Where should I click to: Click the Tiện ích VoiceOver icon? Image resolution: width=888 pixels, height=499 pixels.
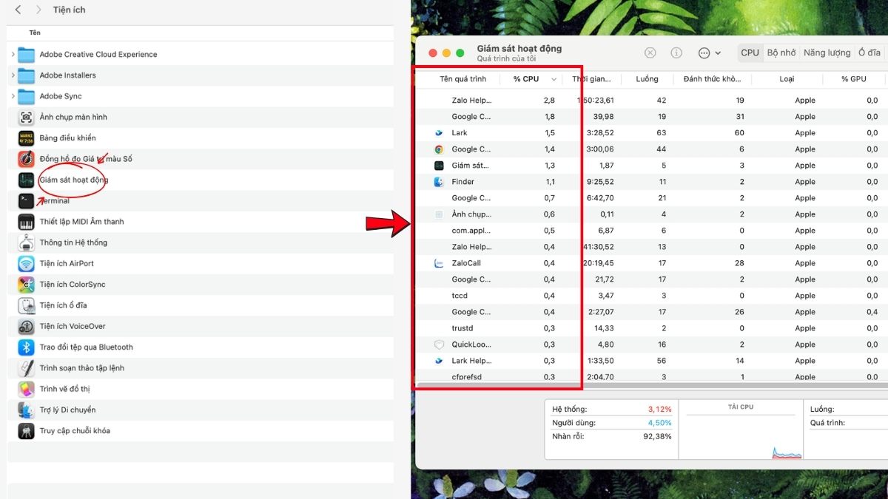(x=27, y=326)
